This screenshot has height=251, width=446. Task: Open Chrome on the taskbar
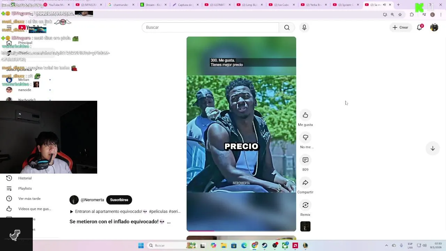point(254,245)
